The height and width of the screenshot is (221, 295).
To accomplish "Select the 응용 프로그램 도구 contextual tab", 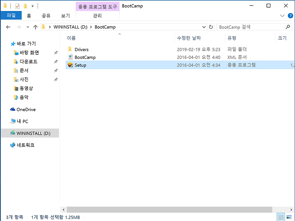I will (x=98, y=7).
